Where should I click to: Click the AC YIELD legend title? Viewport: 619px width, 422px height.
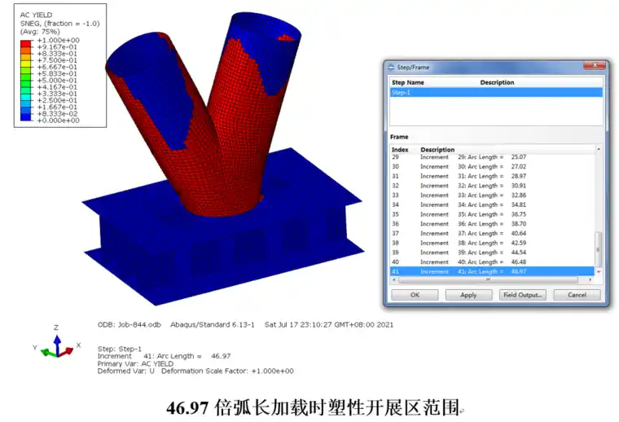tap(36, 15)
